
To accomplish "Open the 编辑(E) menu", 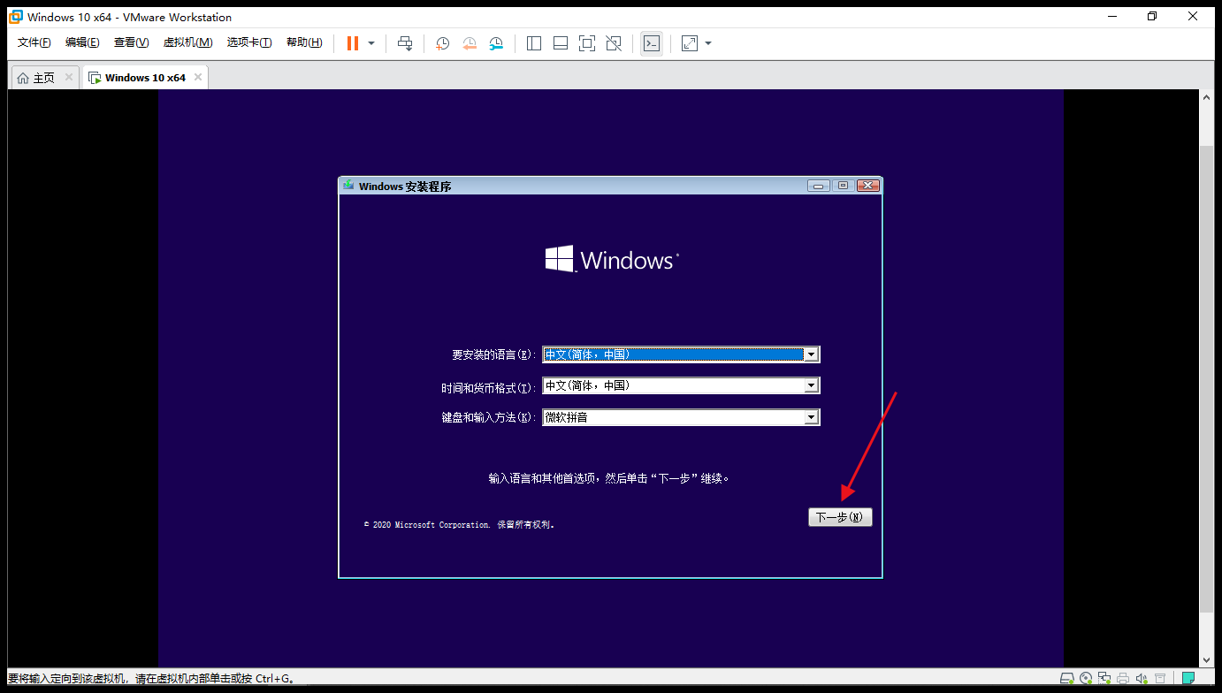I will [x=82, y=42].
